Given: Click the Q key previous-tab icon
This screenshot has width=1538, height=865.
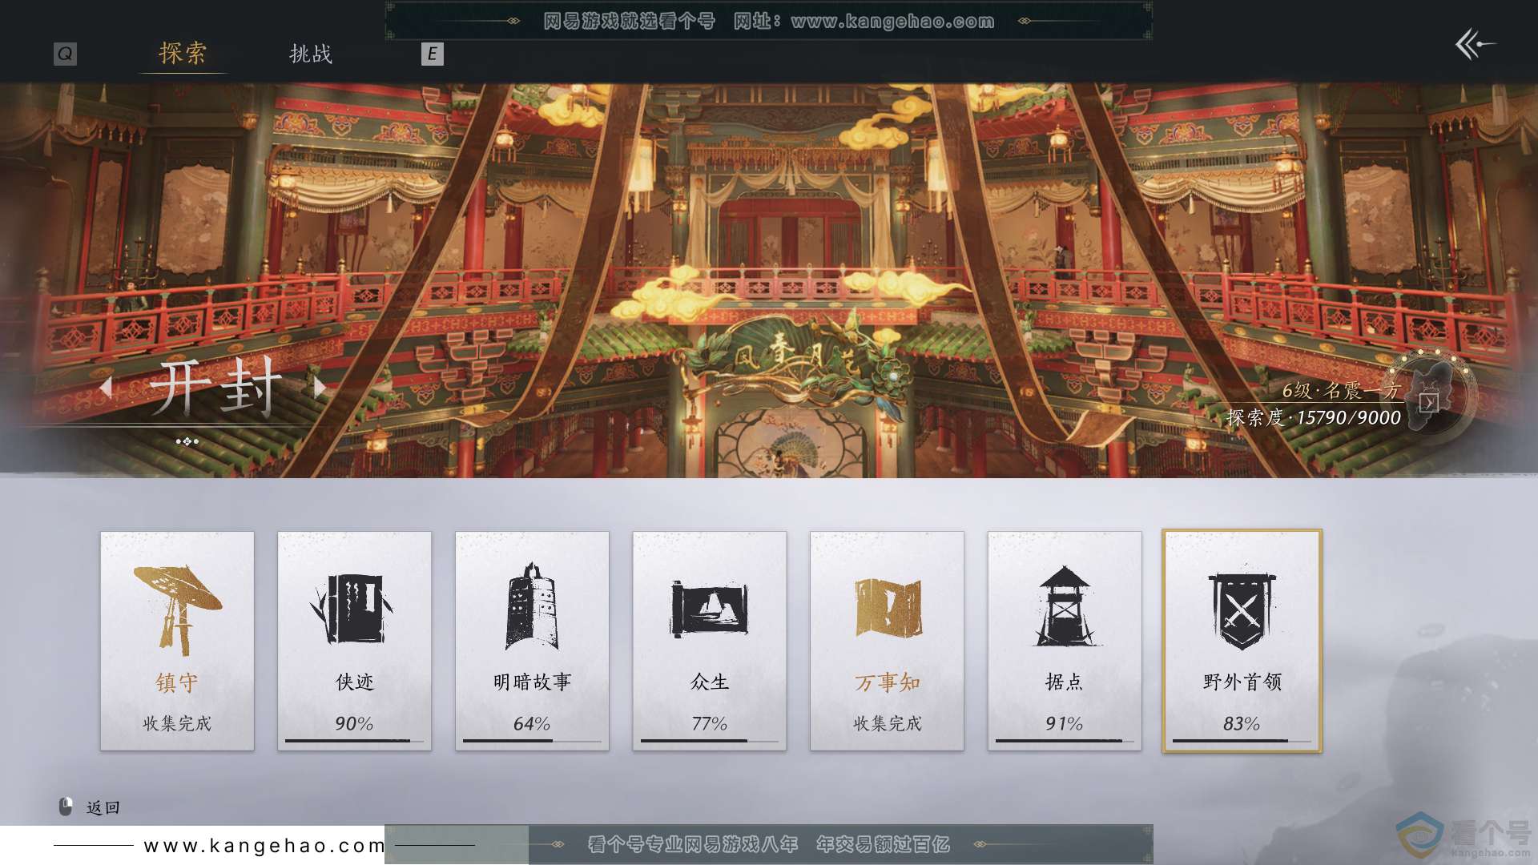Looking at the screenshot, I should 65,54.
